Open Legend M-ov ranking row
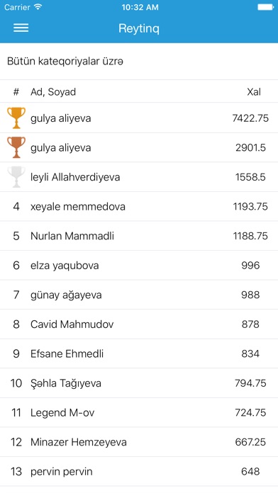Image resolution: width=278 pixels, height=493 pixels. pos(139,412)
